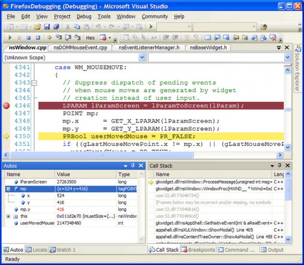This screenshot has width=304, height=265.
Task: Click the Stop Debugging square icon
Action: pos(28,37)
